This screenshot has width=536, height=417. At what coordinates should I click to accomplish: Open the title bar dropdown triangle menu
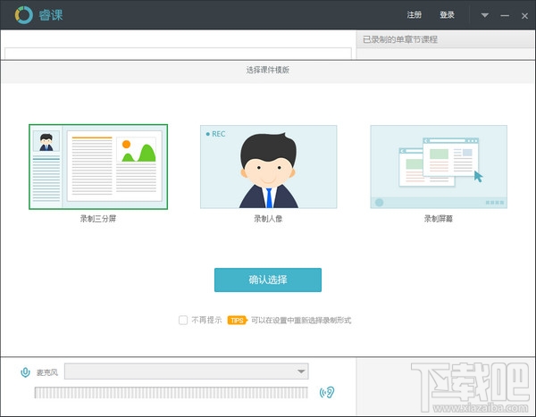485,15
